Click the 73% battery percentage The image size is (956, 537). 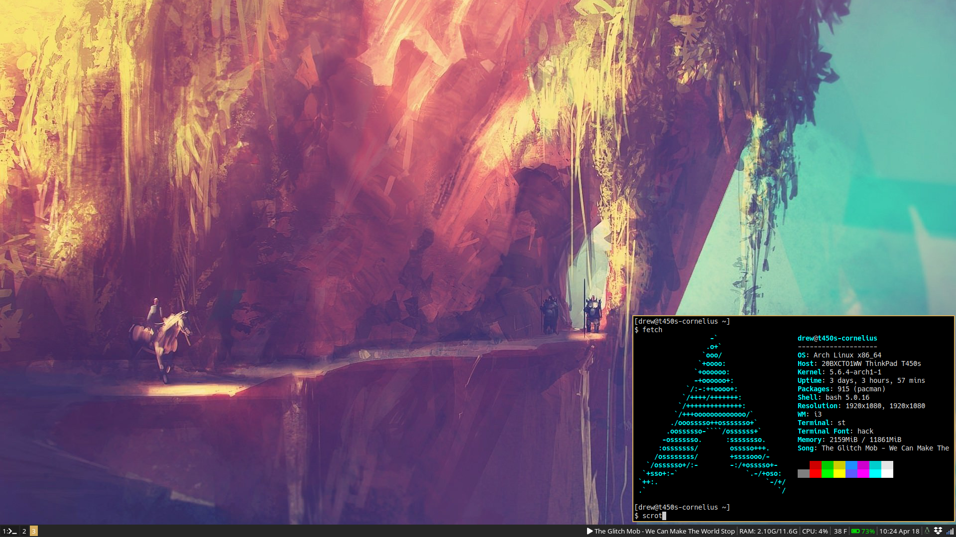pyautogui.click(x=868, y=531)
